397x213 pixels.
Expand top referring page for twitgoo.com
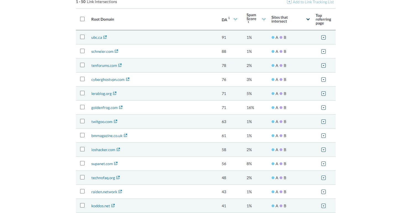coord(324,122)
